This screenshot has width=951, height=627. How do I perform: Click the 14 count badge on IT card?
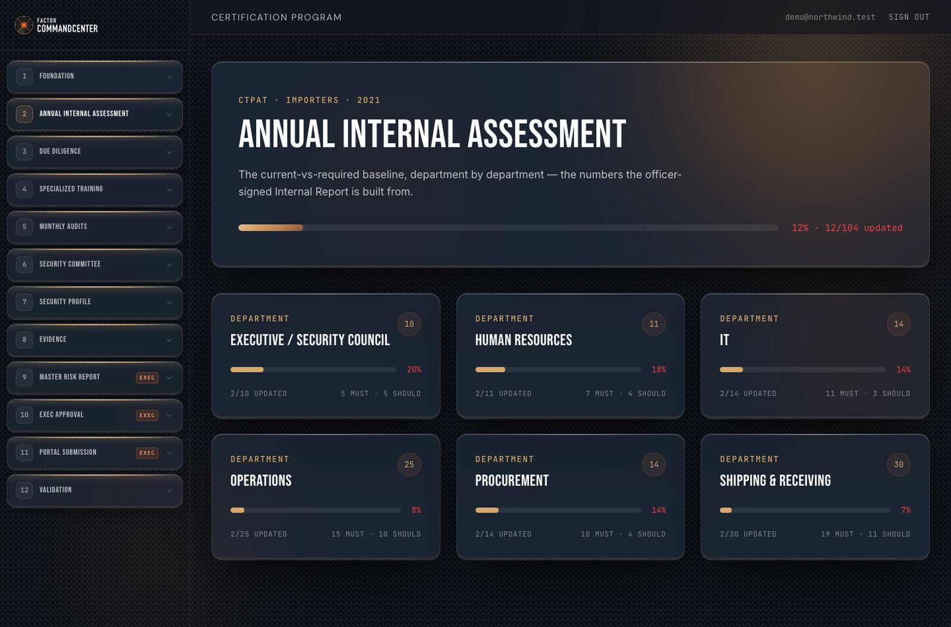898,324
